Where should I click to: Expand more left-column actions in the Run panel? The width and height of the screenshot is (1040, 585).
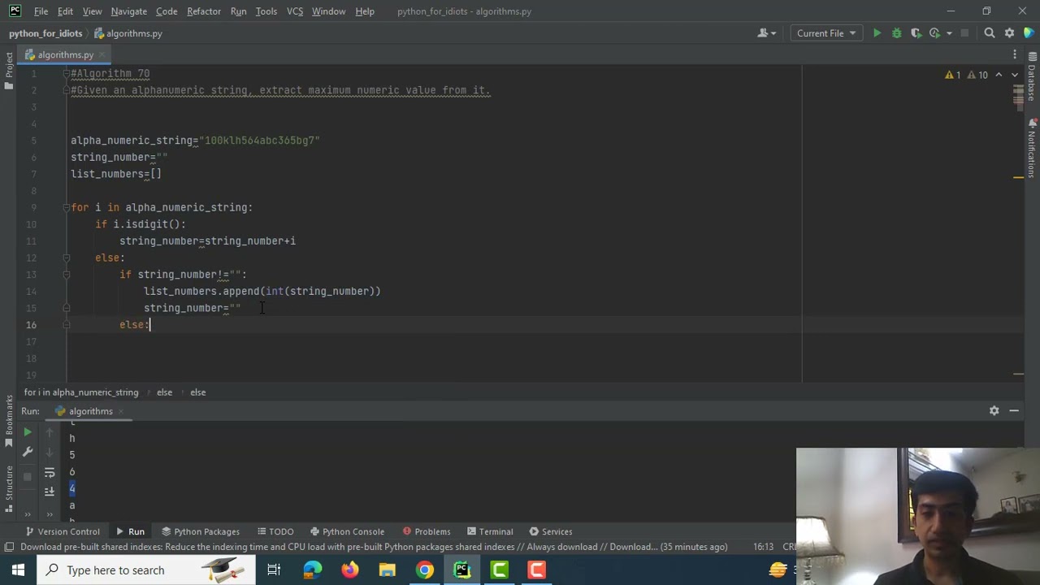click(x=28, y=513)
